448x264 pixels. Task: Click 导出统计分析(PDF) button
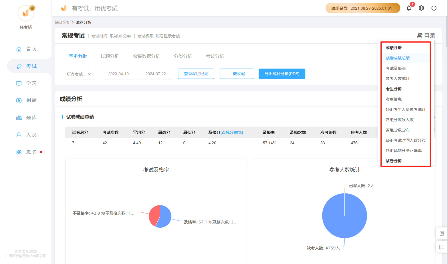click(282, 74)
